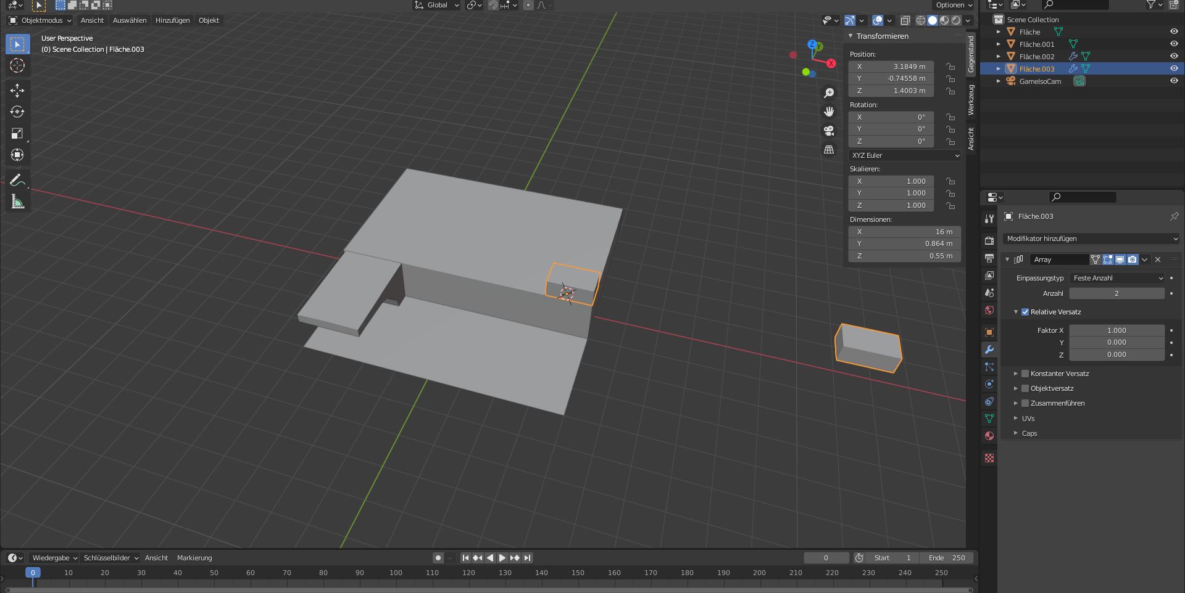
Task: Open the Modifier properties wrench tab
Action: 989,350
